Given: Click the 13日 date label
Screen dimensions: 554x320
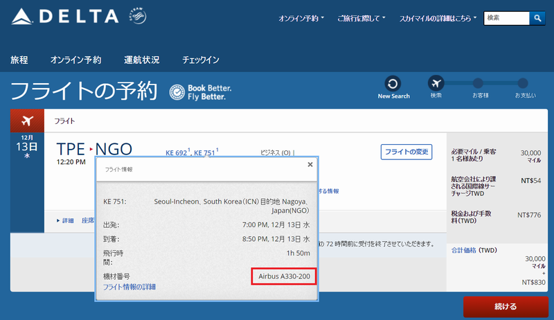Looking at the screenshot, I should (27, 146).
